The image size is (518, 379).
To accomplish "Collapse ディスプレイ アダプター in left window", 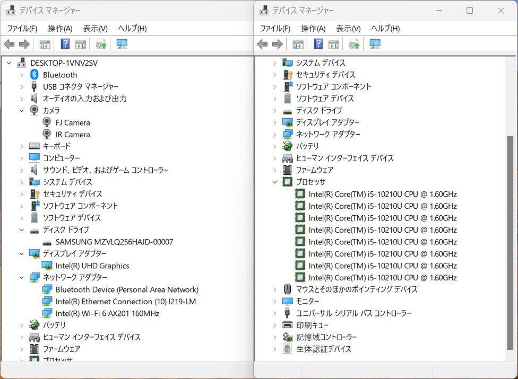I will 22,254.
